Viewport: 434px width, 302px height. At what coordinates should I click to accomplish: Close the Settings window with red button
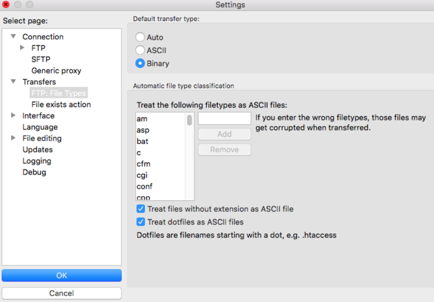(x=6, y=4)
